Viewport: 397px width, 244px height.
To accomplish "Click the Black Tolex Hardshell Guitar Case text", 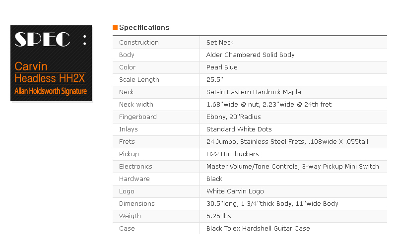I will pyautogui.click(x=258, y=229).
